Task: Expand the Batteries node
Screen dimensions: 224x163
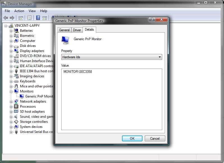Action: (x=11, y=31)
